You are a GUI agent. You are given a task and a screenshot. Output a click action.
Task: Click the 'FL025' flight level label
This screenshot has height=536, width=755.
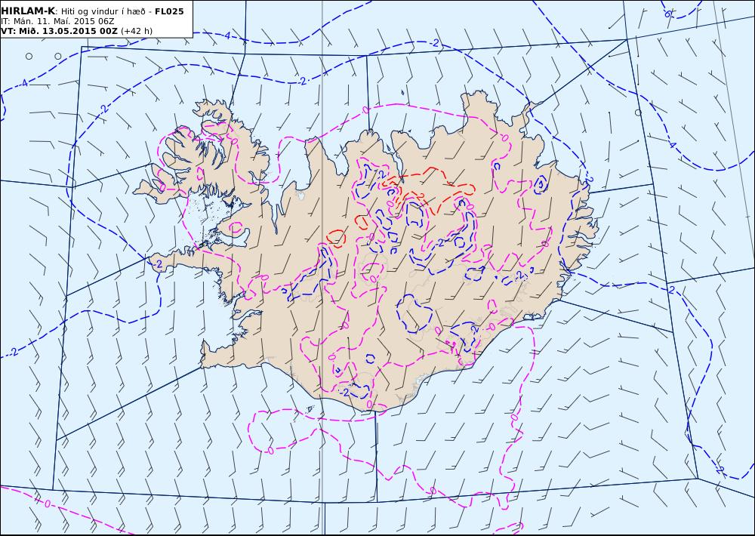click(x=169, y=11)
